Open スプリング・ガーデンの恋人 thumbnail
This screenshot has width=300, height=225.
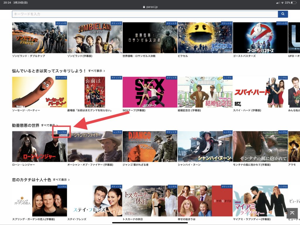pyautogui.click(x=40, y=201)
